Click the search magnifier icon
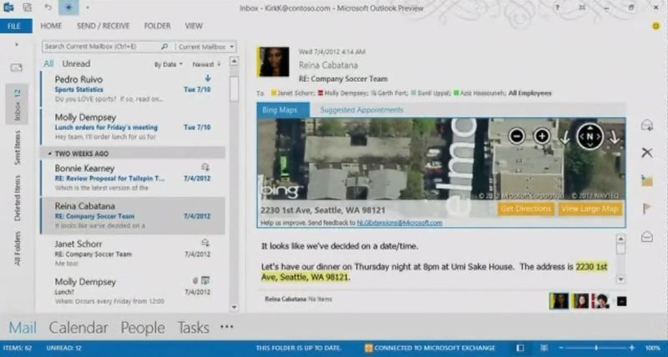 164,47
